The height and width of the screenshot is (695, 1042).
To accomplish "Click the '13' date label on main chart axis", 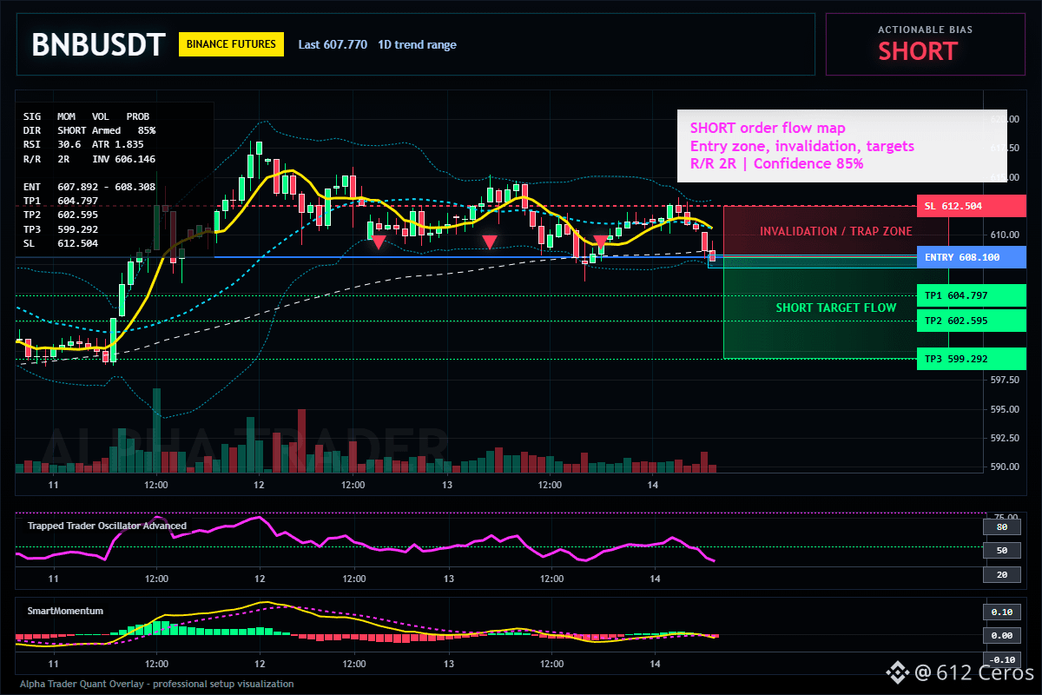I will click(x=448, y=484).
